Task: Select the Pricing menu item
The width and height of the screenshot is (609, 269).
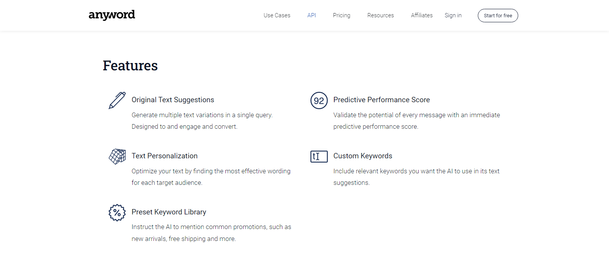Action: tap(341, 15)
